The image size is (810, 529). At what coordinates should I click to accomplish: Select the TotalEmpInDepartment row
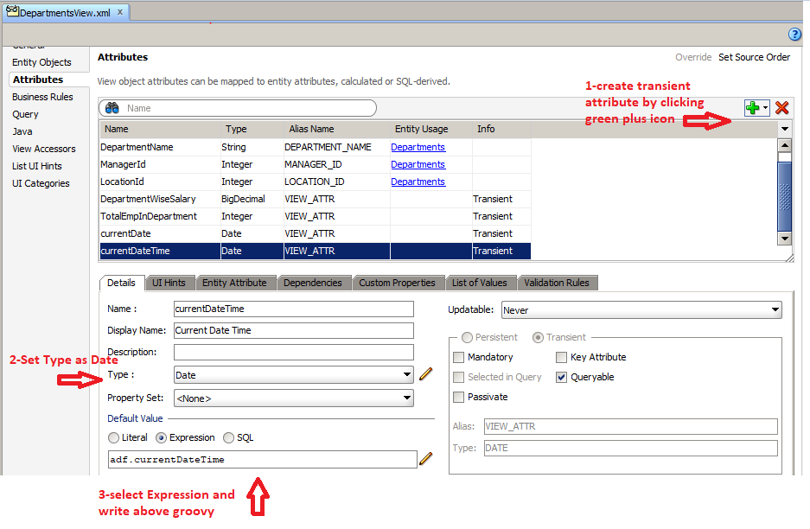315,216
